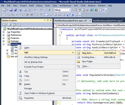The width and height of the screenshot is (125, 105).
Task: Click Properties in context menu
Action: [46, 98]
